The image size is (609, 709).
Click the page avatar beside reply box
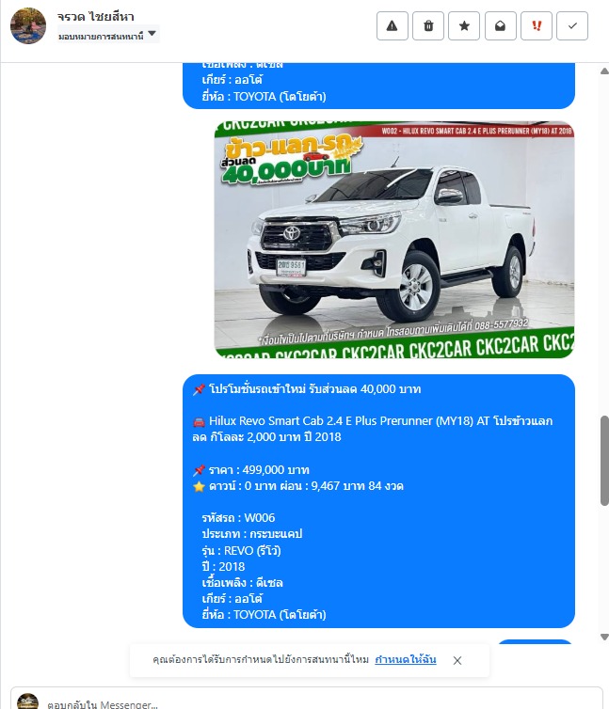27,701
